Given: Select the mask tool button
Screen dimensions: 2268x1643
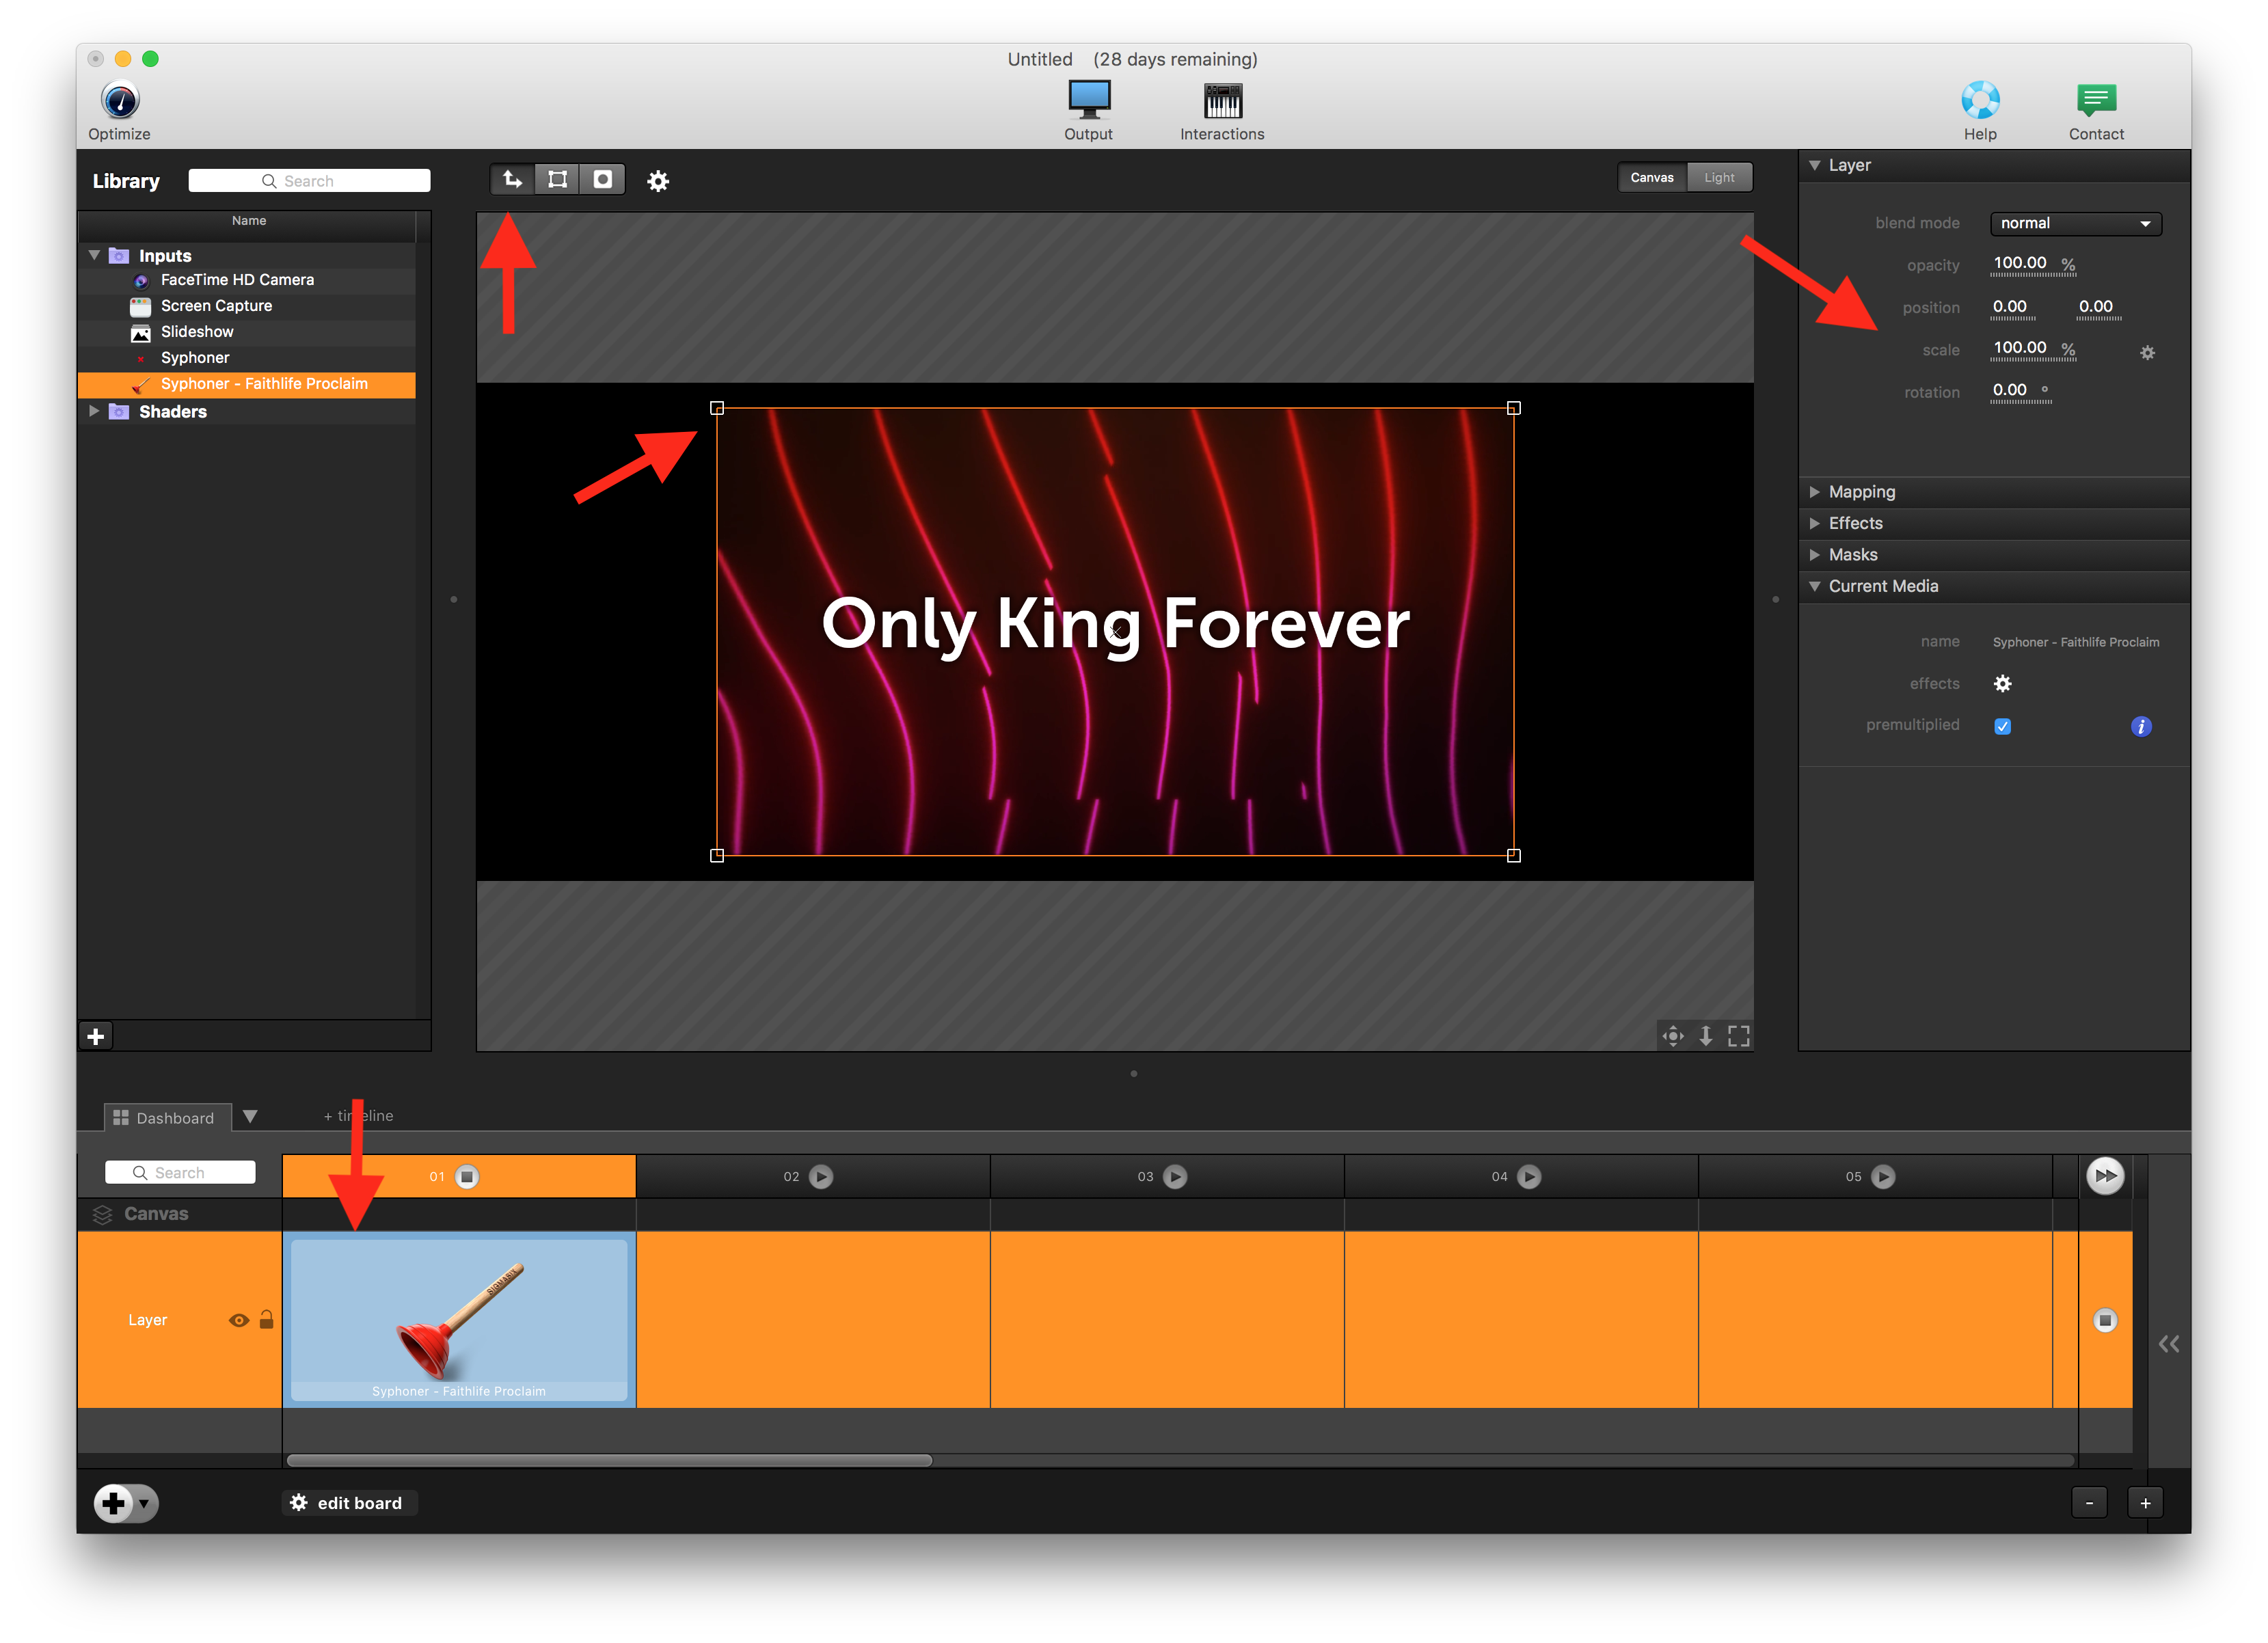Looking at the screenshot, I should [x=603, y=180].
